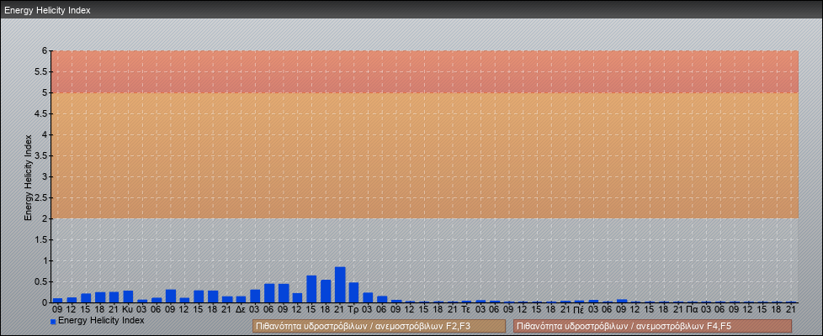
Task: Click the red F4,F5 legend box
Action: pyautogui.click(x=652, y=326)
